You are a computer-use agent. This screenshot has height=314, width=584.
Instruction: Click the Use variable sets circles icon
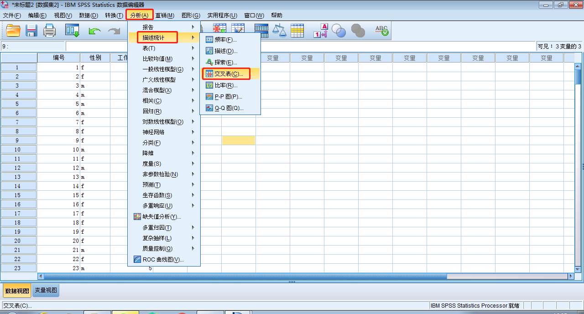tap(339, 31)
